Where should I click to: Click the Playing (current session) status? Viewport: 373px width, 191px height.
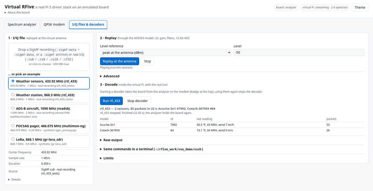point(116,67)
